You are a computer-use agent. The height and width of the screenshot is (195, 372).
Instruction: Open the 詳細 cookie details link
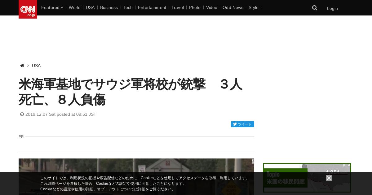(142, 189)
